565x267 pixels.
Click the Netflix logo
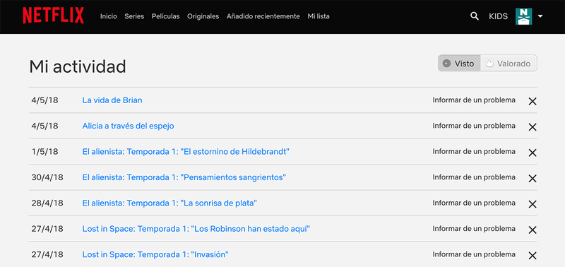54,16
